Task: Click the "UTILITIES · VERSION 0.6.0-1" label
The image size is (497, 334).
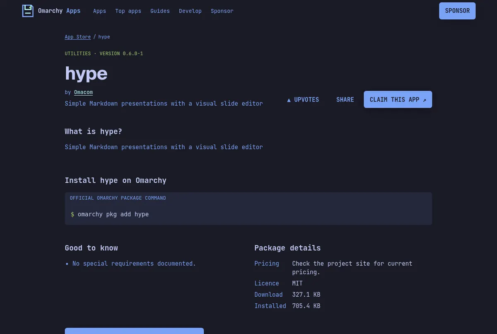Action: [104, 53]
